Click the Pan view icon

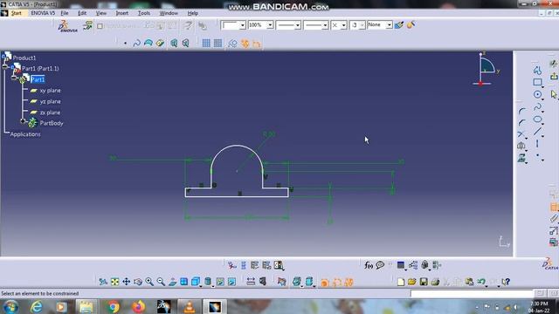click(x=126, y=282)
